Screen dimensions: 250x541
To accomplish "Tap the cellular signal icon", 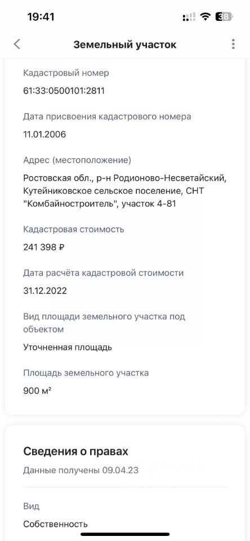I will 189,16.
